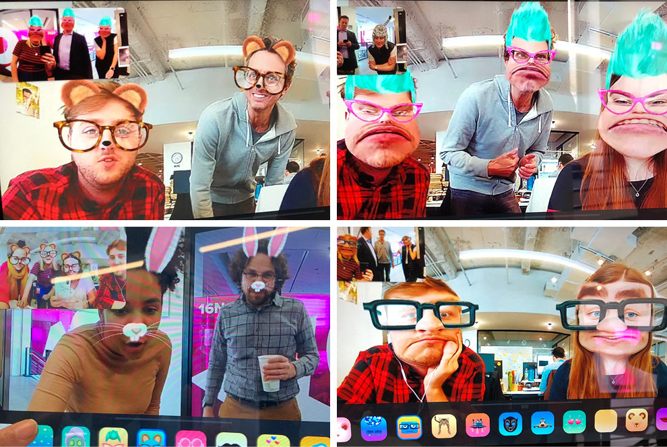Apply the teal hair pink glasses filter
This screenshot has width=667, height=447.
(113, 437)
